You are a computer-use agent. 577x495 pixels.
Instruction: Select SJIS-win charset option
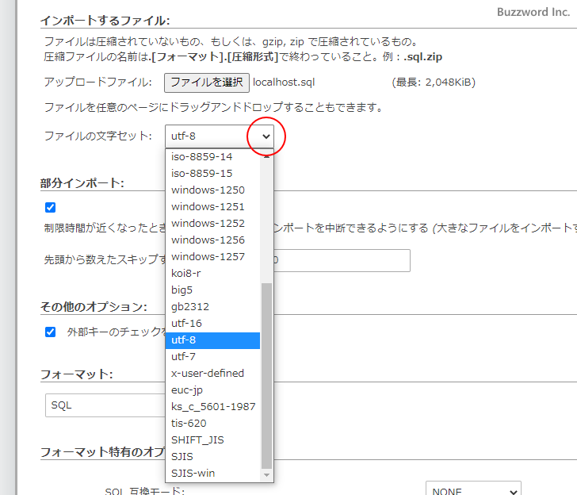pyautogui.click(x=212, y=474)
